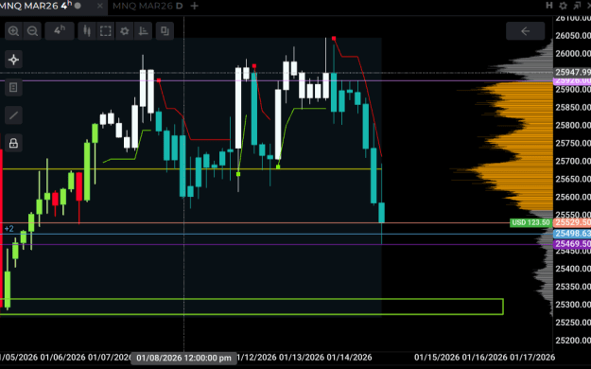The height and width of the screenshot is (369, 591).
Task: Click the 26000.00 price axis label
Action: (x=573, y=54)
